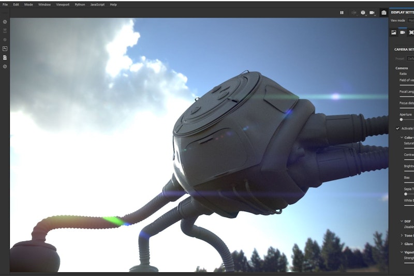
Task: Expand the DOF section
Action: click(x=402, y=221)
